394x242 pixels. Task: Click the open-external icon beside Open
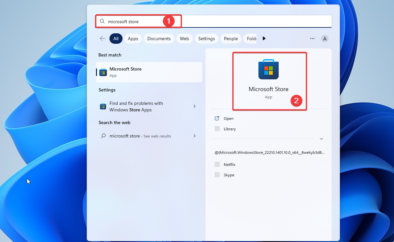pyautogui.click(x=217, y=118)
